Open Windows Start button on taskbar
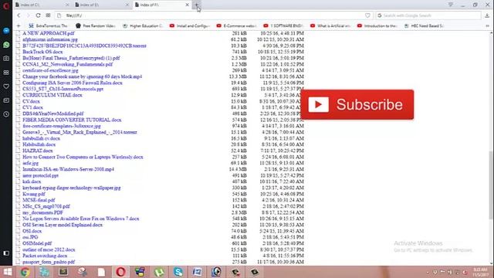 (x=7, y=272)
